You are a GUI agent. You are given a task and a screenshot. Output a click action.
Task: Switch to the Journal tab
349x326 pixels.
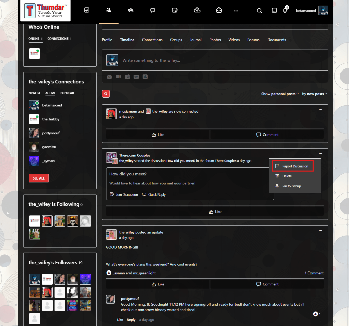(x=196, y=40)
